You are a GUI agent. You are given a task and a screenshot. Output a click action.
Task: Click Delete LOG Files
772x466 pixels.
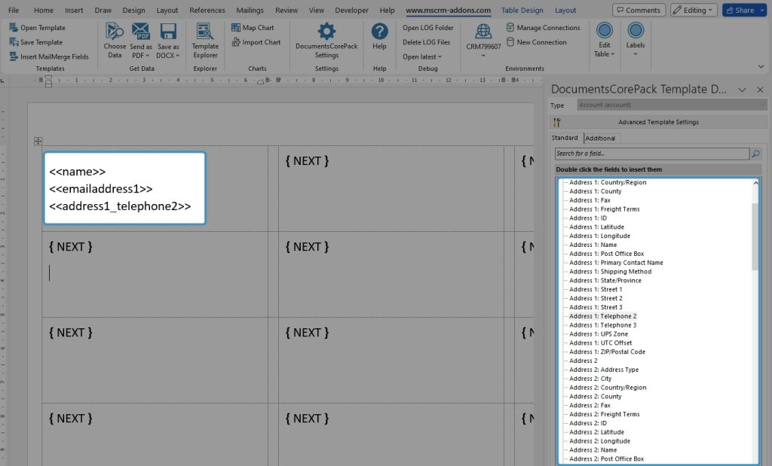[427, 42]
